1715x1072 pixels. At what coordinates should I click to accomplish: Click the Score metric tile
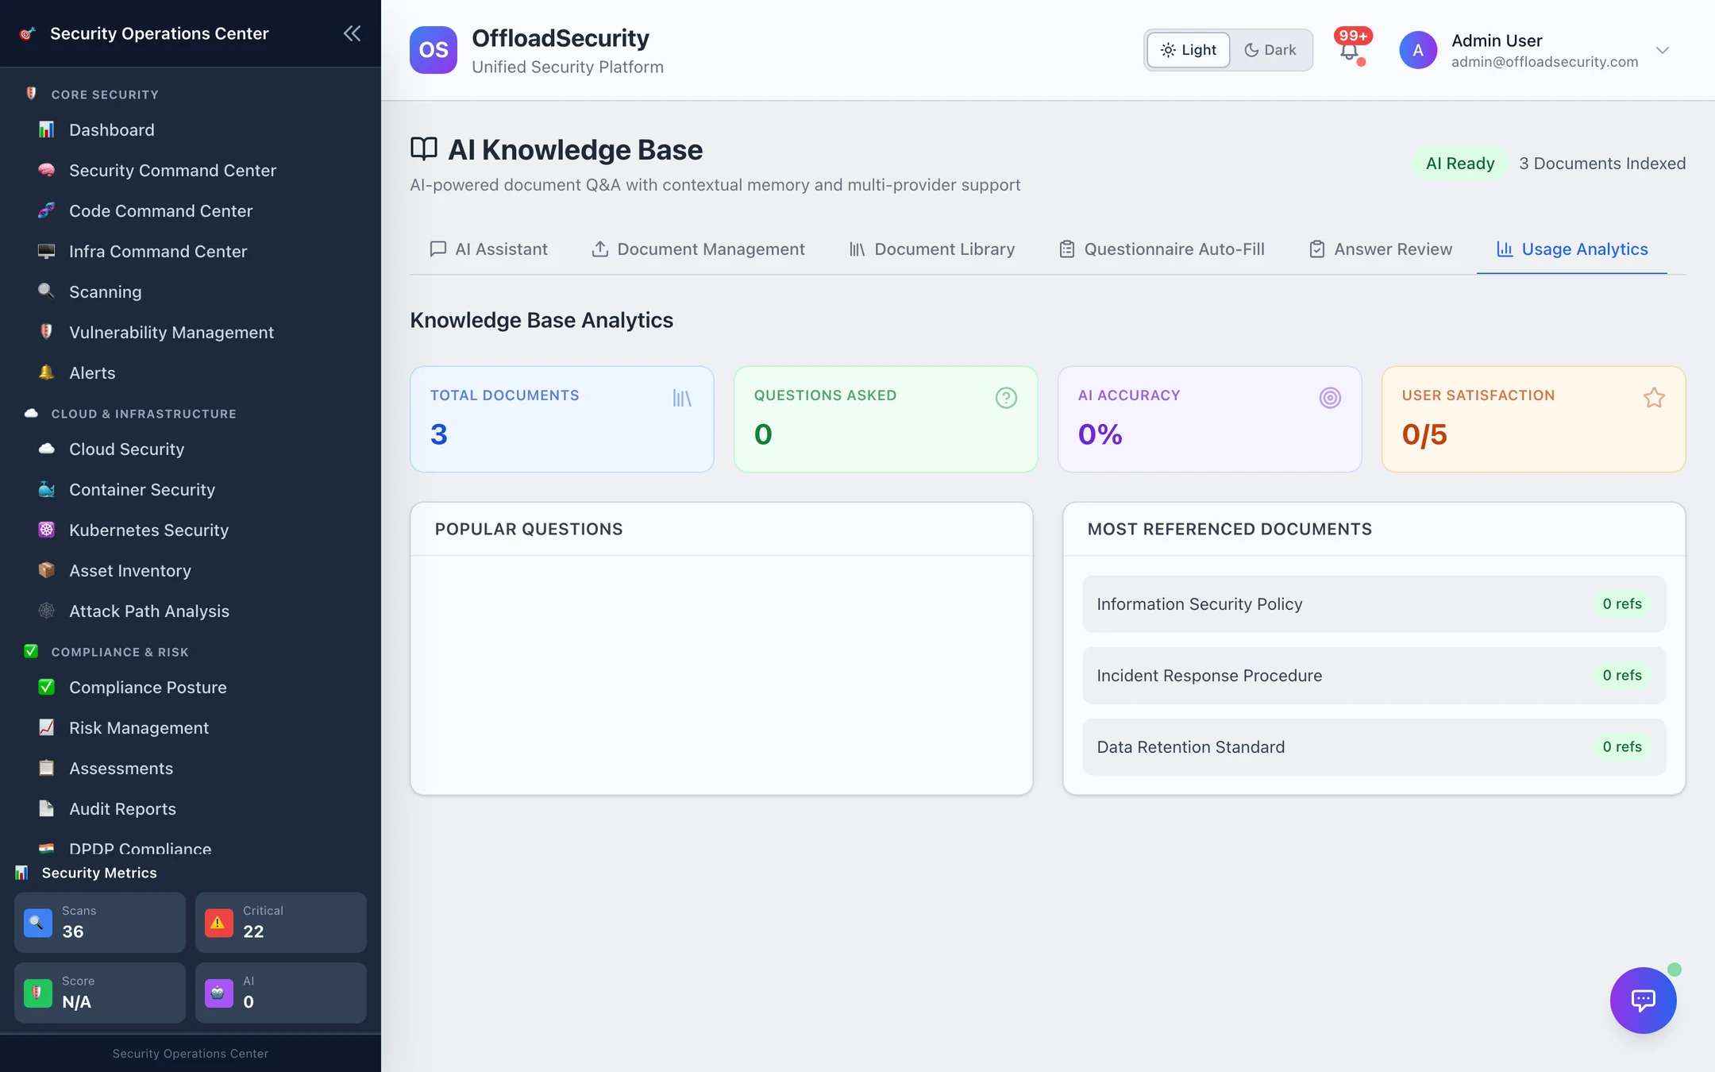click(100, 993)
